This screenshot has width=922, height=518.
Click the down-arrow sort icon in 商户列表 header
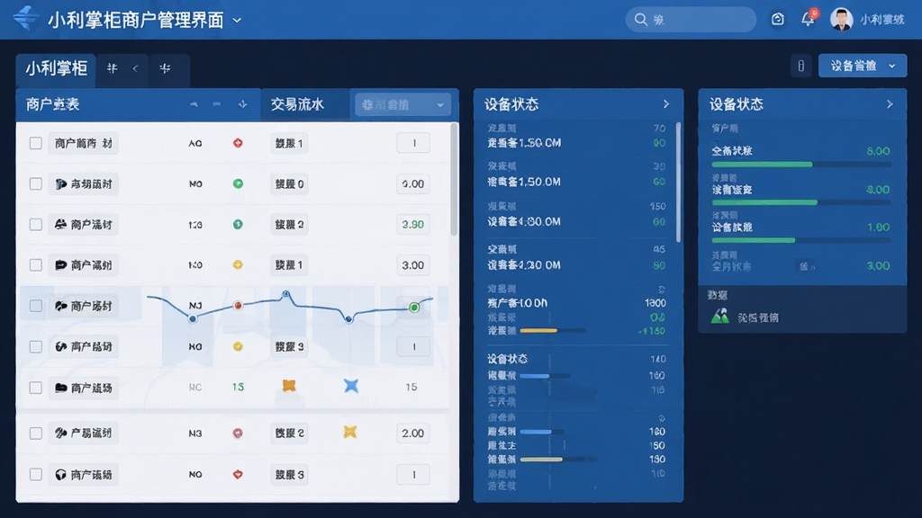242,104
